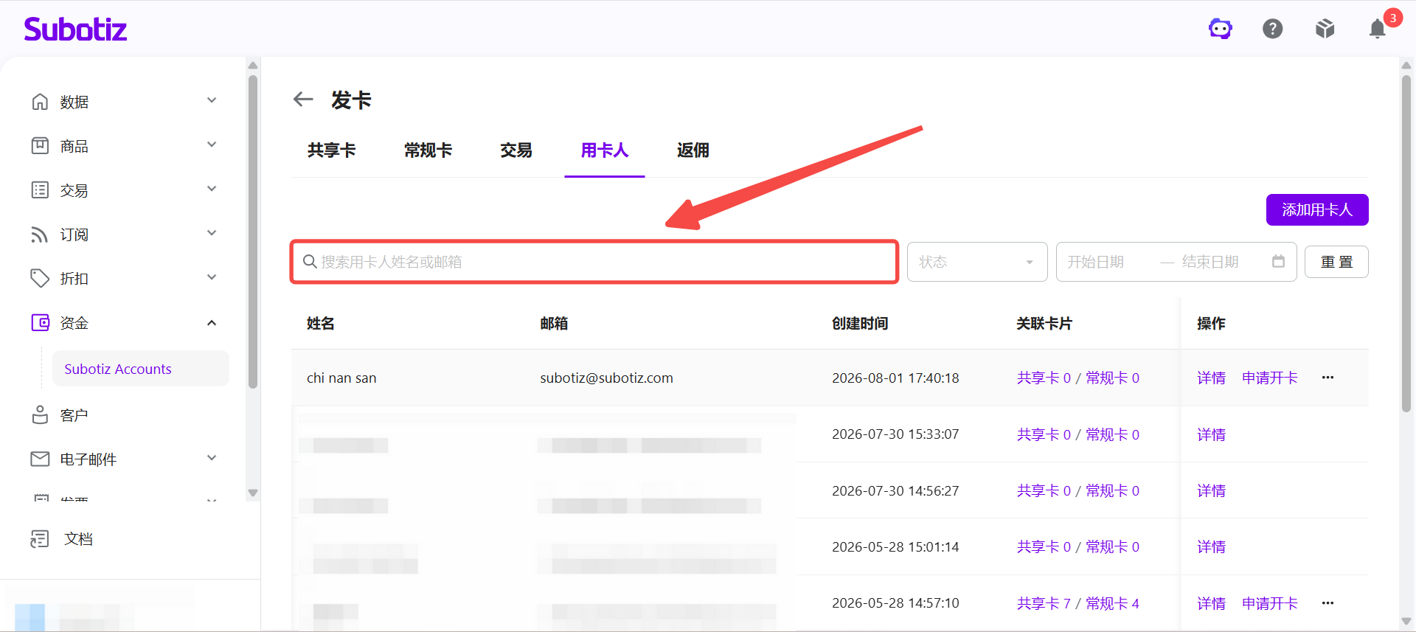1416x632 pixels.
Task: Open Subotiz Accounts in sidebar
Action: pos(140,369)
